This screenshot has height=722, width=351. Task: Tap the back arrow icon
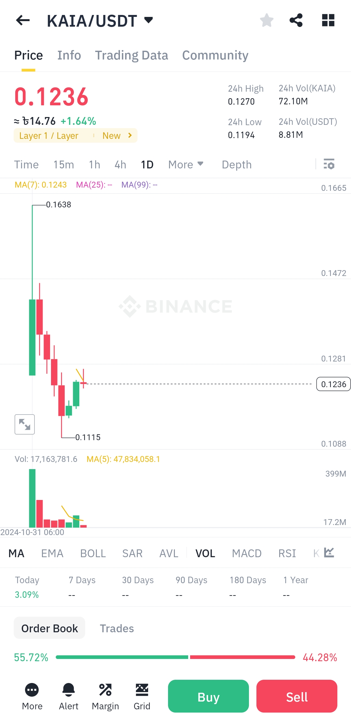(23, 20)
